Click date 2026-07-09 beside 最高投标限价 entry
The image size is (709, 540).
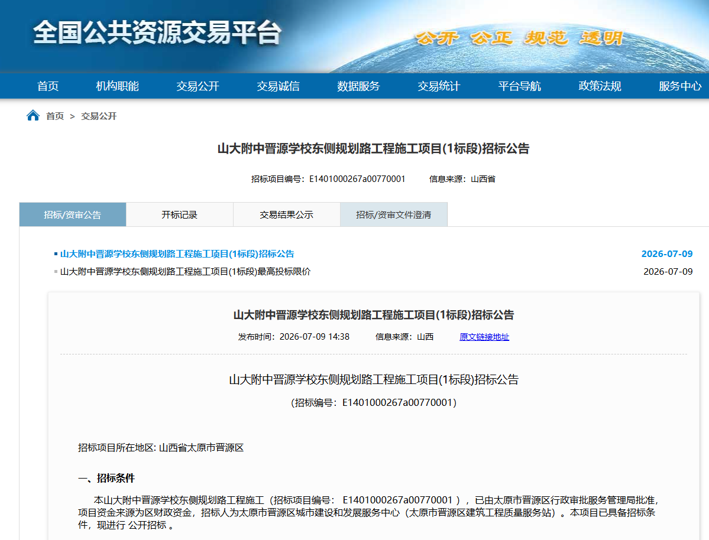click(668, 272)
